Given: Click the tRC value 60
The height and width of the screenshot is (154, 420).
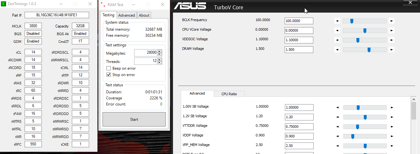Looking at the screenshot, I should pos(33,90).
